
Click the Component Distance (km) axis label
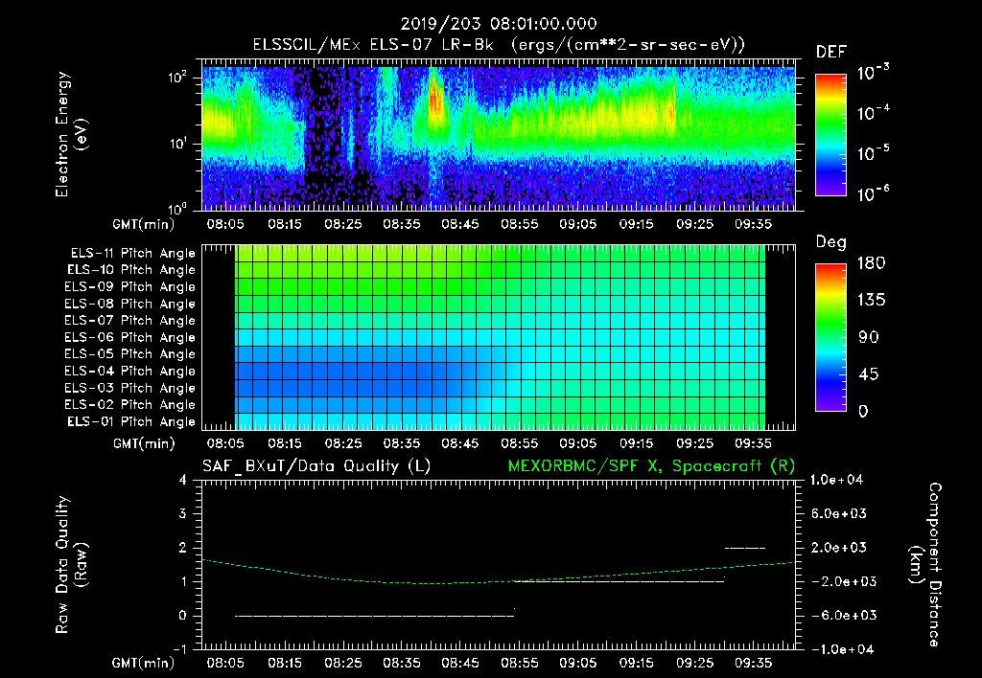click(925, 565)
